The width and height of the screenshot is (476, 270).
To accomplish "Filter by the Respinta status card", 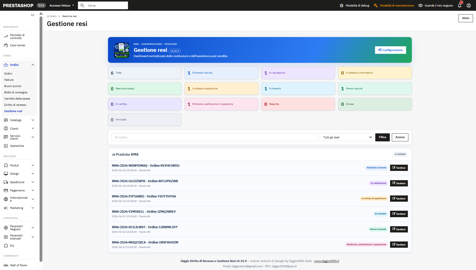I will [x=298, y=104].
